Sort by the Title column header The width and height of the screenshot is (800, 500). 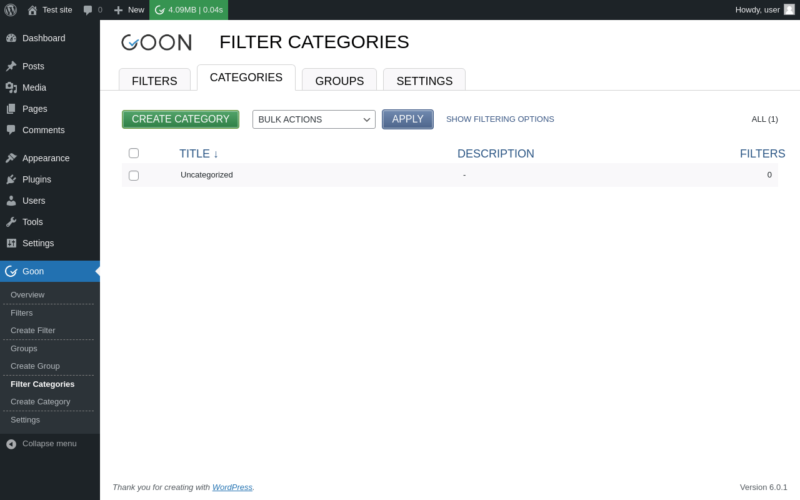pos(199,154)
